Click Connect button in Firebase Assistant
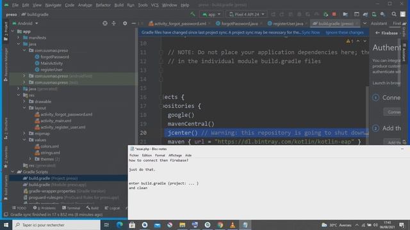This screenshot has width=410, height=230. 393,112
